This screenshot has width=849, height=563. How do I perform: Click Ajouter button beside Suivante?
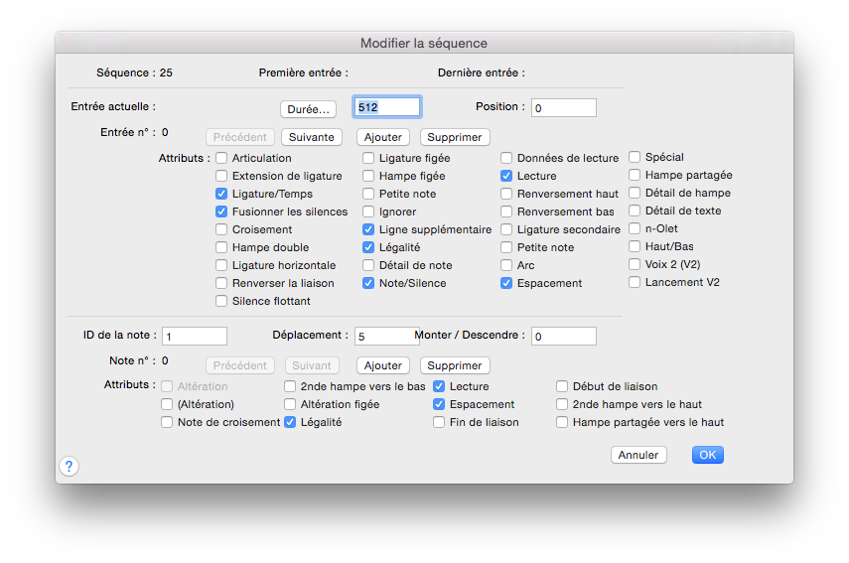click(x=383, y=137)
